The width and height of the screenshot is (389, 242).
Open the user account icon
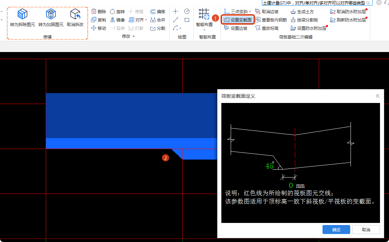pyautogui.click(x=379, y=3)
